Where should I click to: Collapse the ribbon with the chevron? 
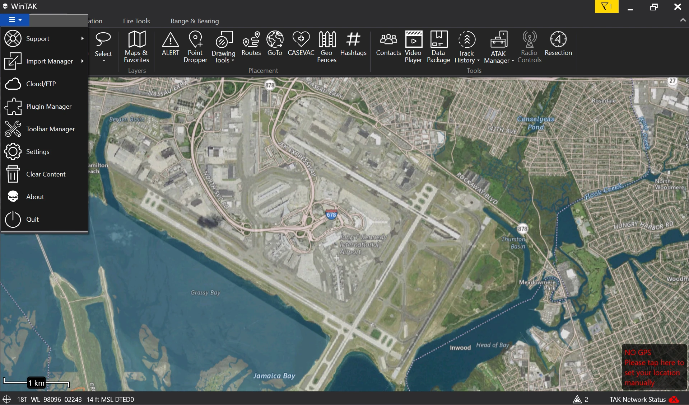683,20
